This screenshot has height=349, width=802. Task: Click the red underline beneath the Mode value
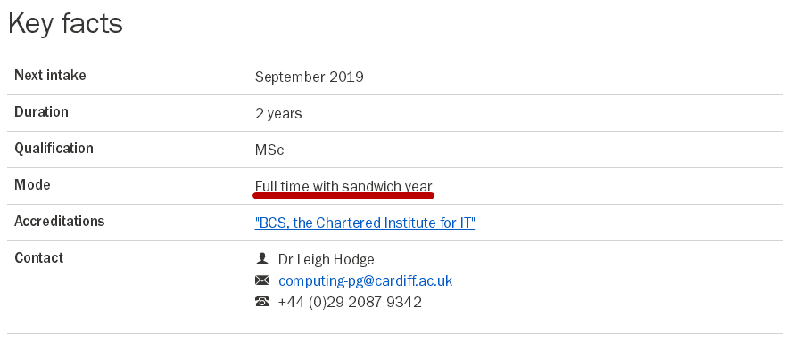tap(343, 195)
